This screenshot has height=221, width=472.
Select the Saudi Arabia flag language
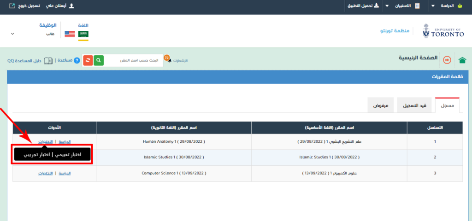[83, 34]
